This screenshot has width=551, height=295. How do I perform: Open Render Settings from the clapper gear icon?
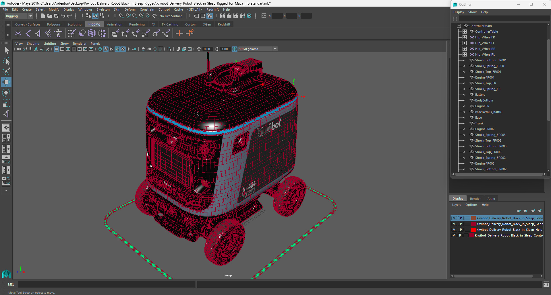tap(242, 16)
